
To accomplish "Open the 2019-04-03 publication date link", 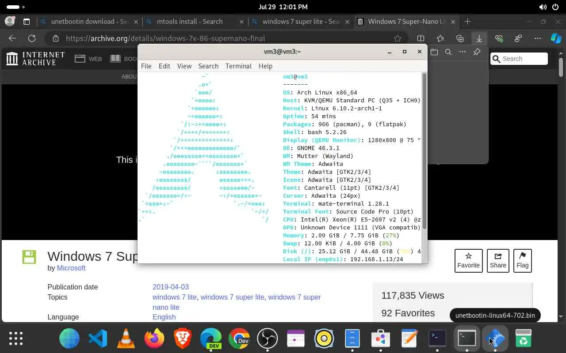I will 171,287.
